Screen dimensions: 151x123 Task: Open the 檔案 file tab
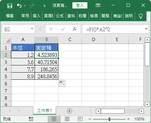click(x=10, y=16)
